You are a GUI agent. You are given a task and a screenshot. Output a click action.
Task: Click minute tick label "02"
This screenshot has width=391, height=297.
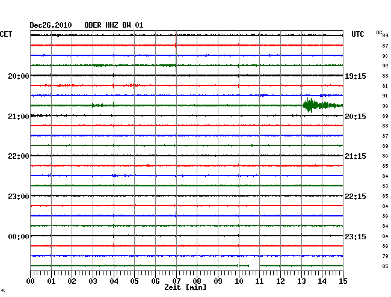pyautogui.click(x=72, y=281)
